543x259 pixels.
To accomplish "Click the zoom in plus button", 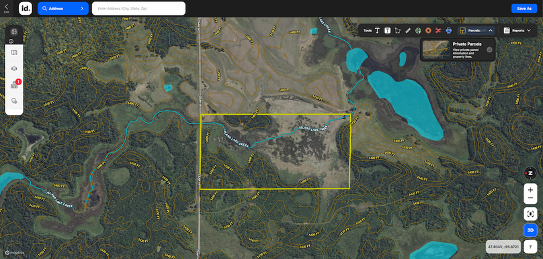I will 530,190.
